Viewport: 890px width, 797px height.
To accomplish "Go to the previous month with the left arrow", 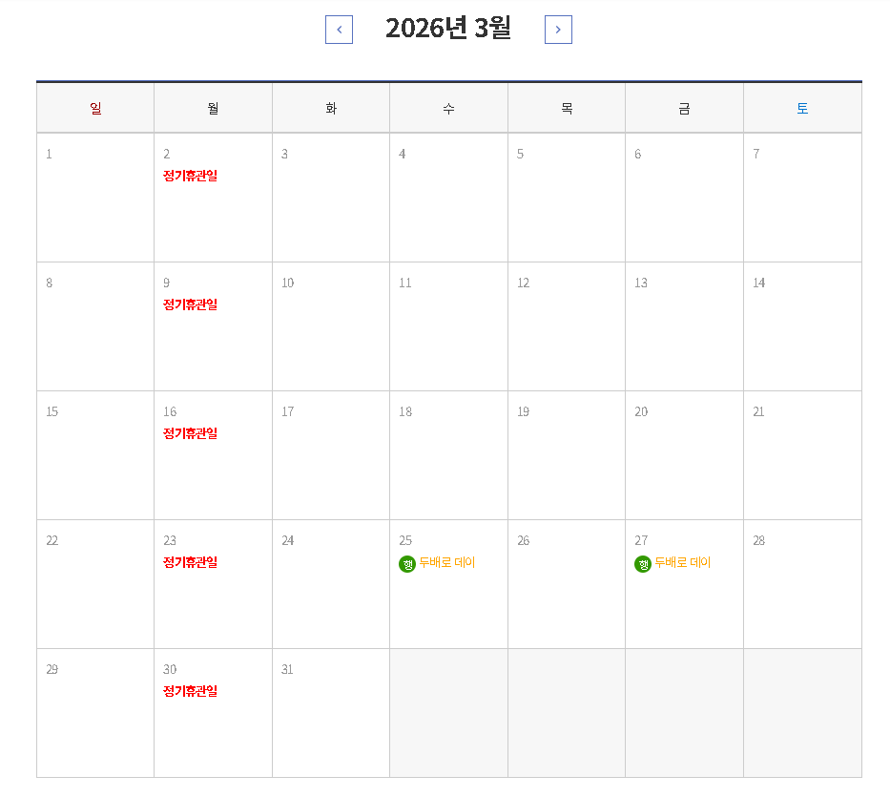I will tap(339, 30).
